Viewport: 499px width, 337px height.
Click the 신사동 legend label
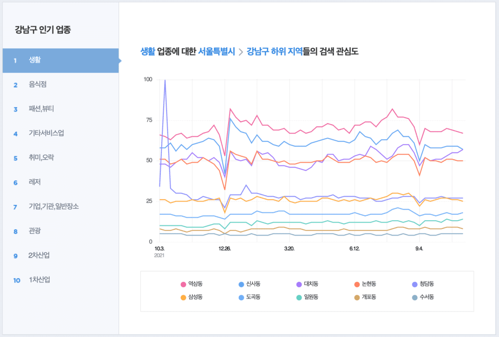click(x=253, y=284)
